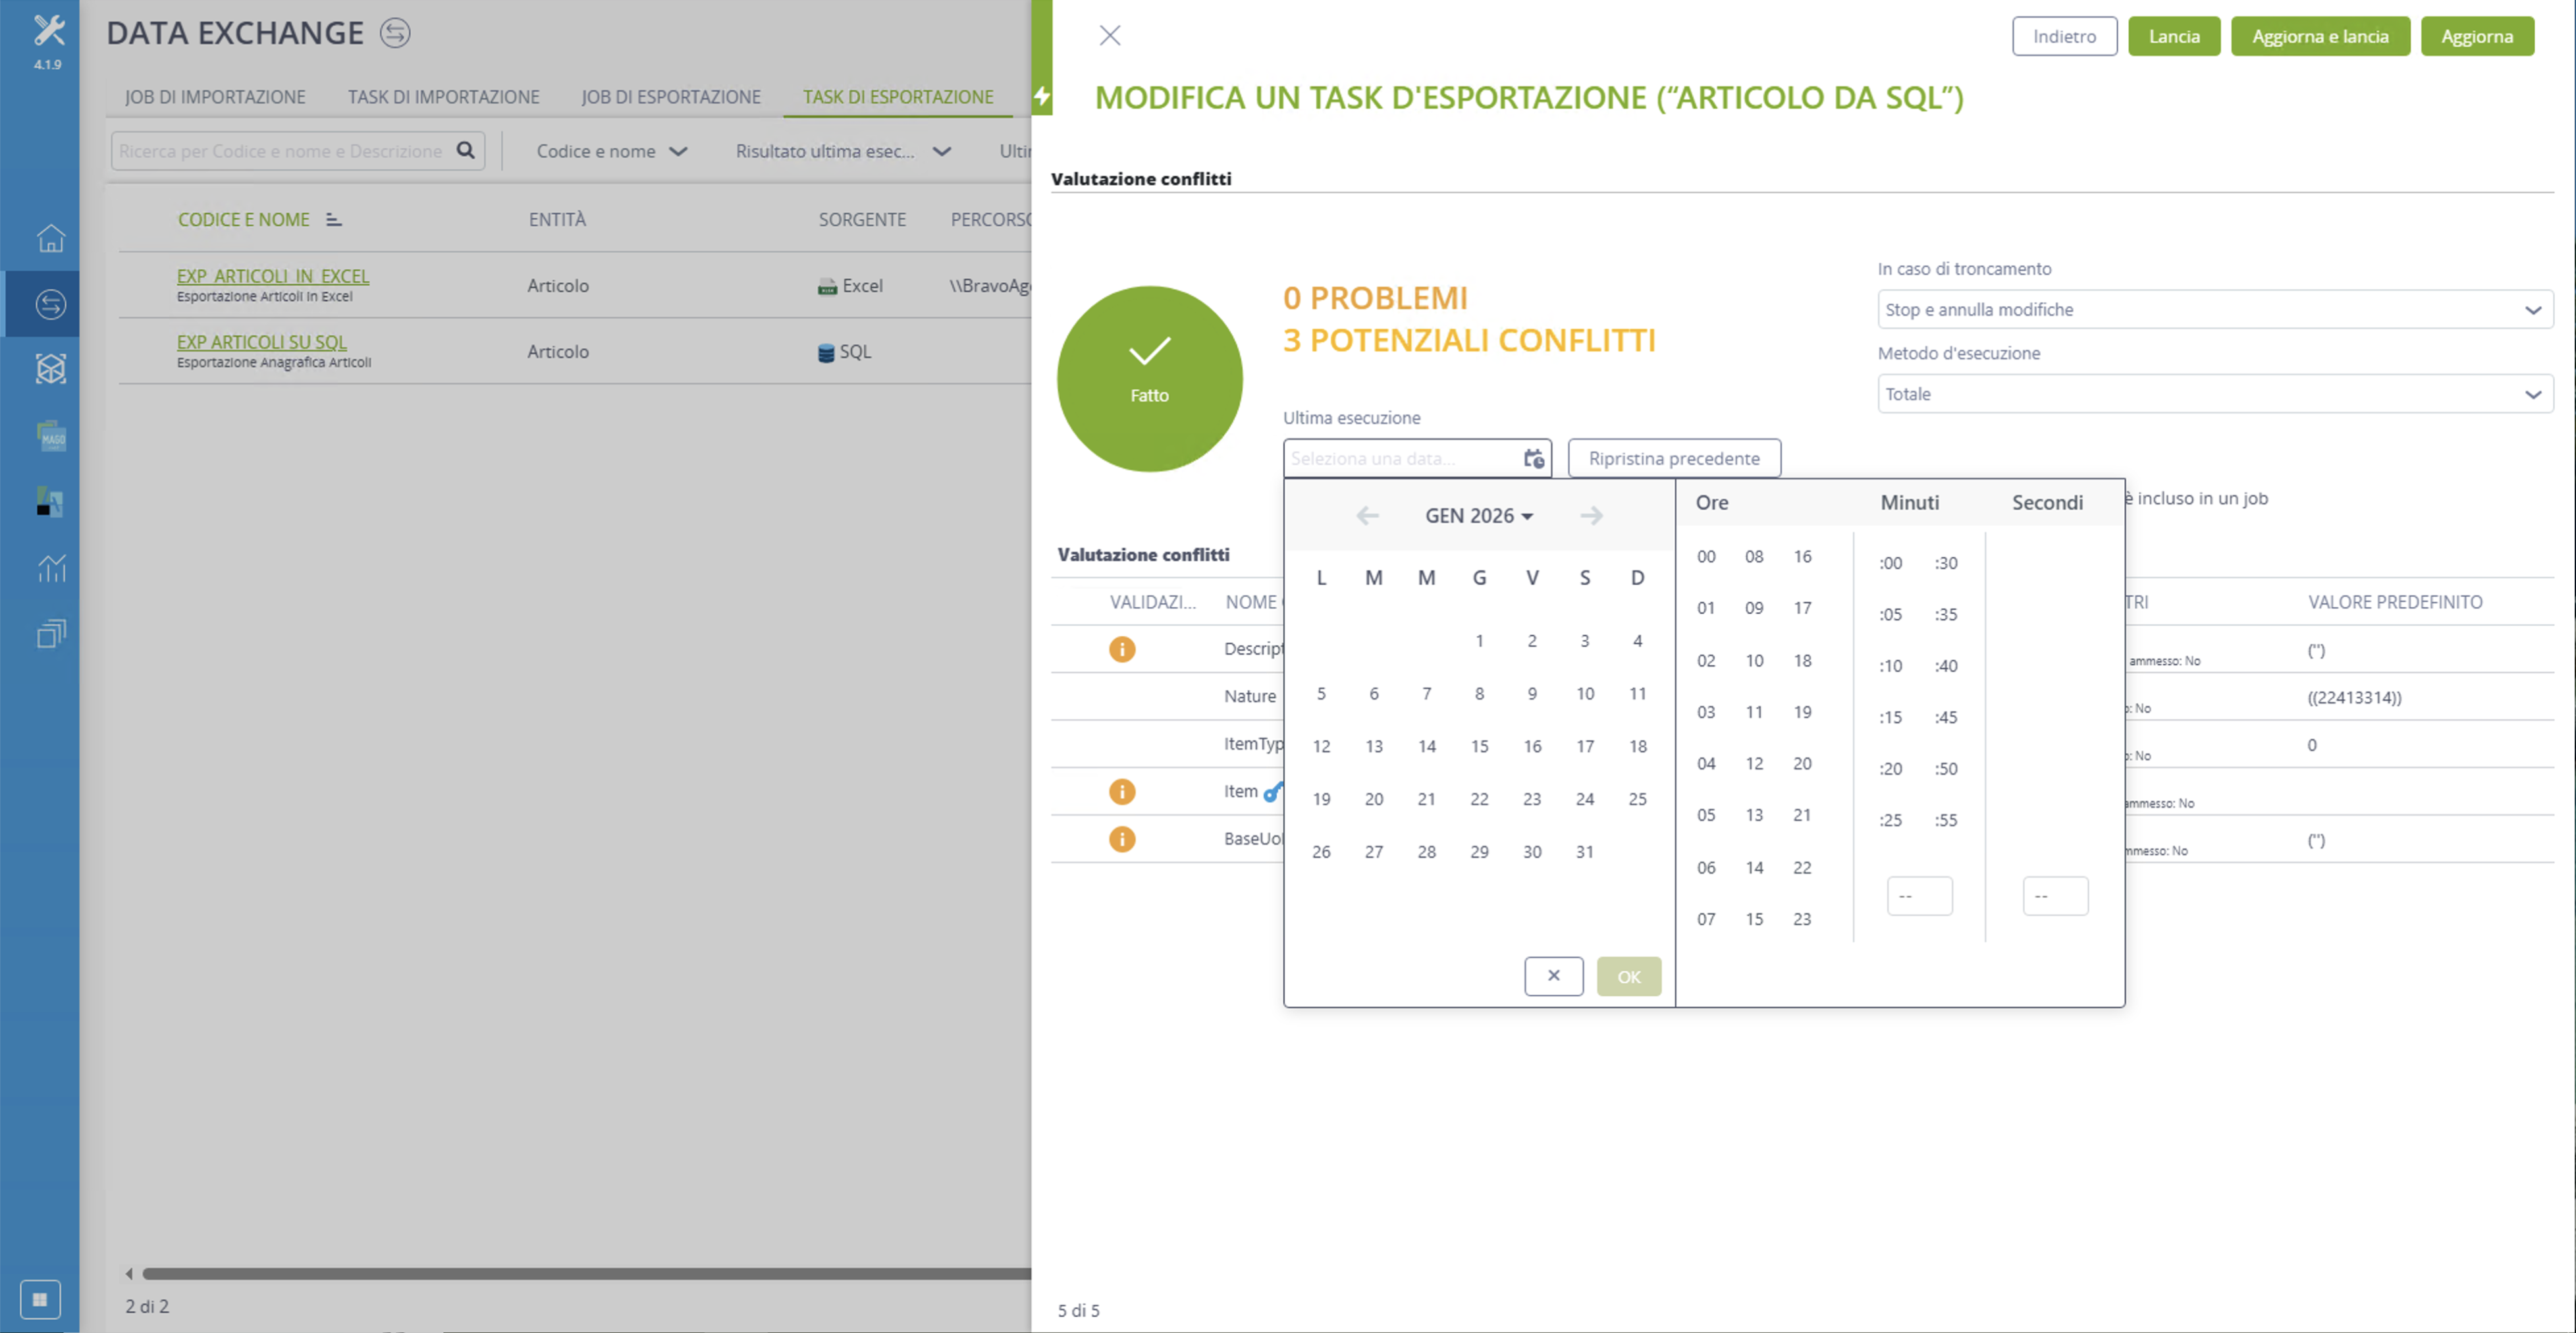Viewport: 2576px width, 1333px height.
Task: Click the Aggiorna button
Action: [x=2477, y=36]
